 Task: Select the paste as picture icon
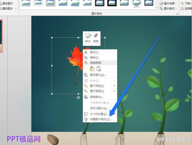[99, 69]
